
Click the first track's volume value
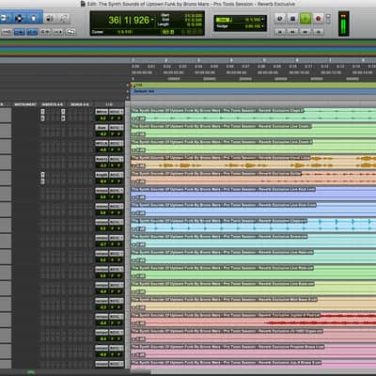[102, 118]
